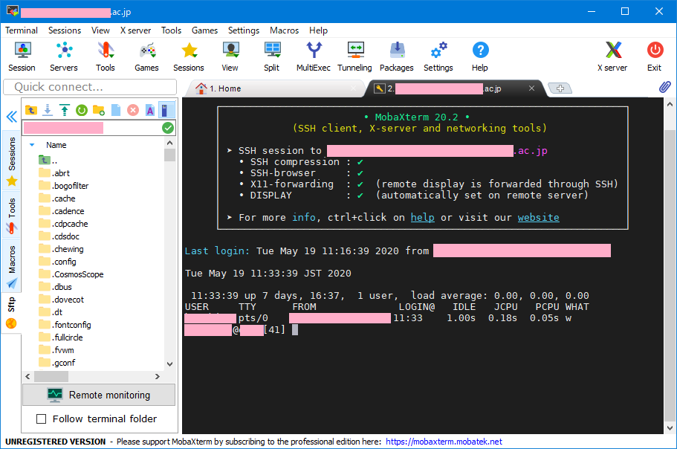Open the View menu
This screenshot has height=449, width=677.
(100, 30)
